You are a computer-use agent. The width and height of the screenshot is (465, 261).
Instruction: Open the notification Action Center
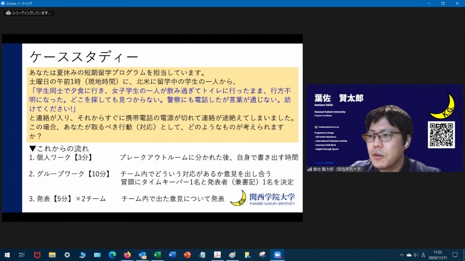click(455, 255)
